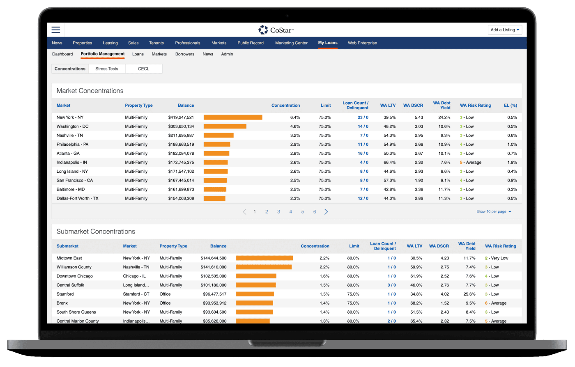
Task: Click the CoStar logo
Action: tap(276, 30)
